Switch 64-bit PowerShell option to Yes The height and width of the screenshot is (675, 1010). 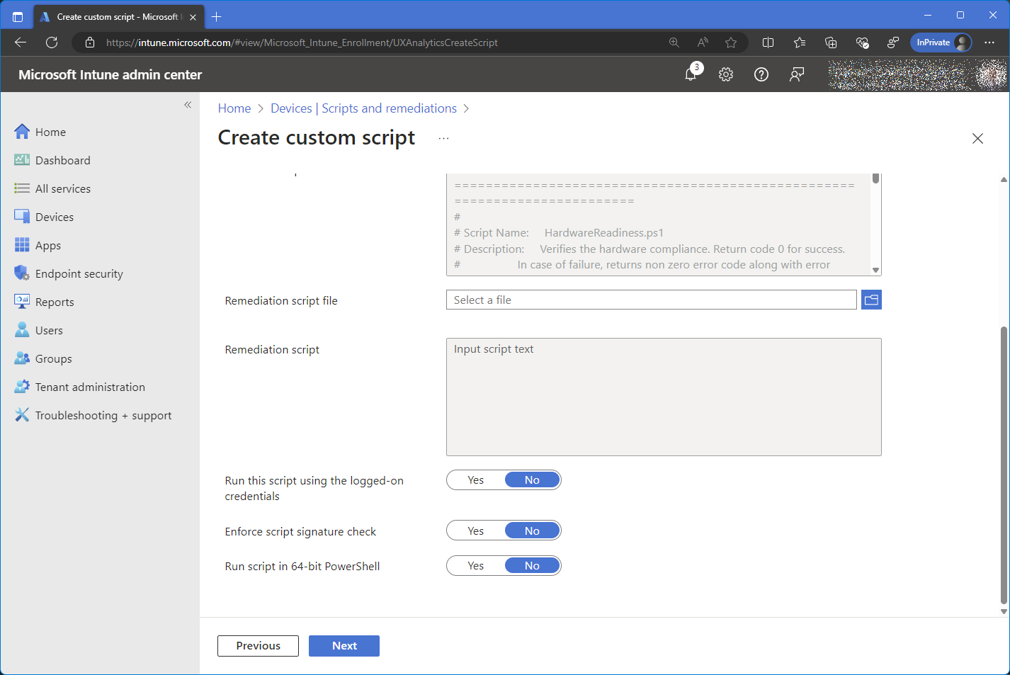pyautogui.click(x=476, y=566)
